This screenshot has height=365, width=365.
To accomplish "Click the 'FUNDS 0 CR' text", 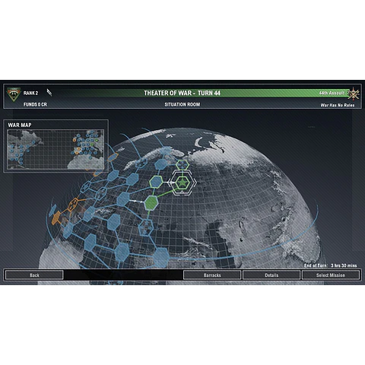I will 35,104.
